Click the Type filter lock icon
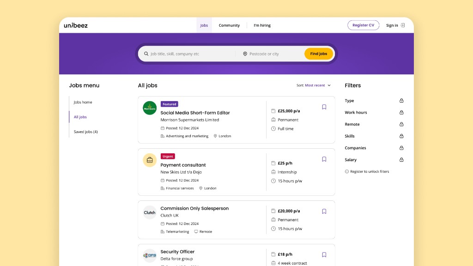 coord(401,100)
